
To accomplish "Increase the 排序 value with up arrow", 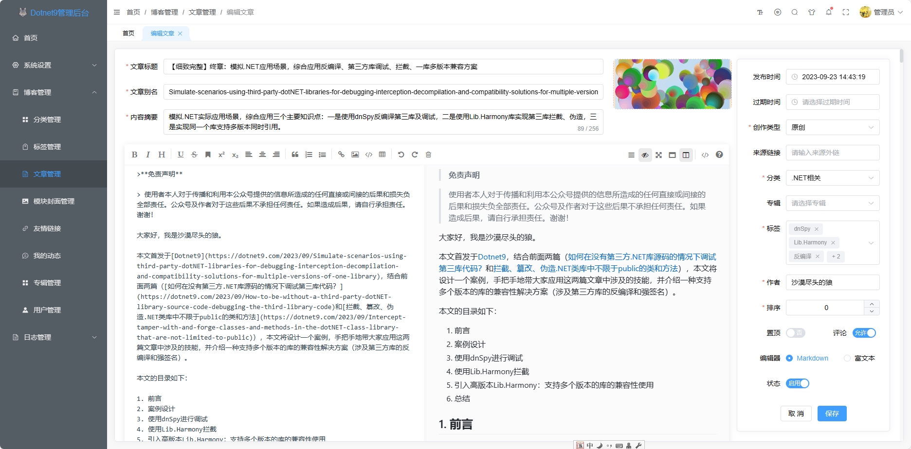I will (x=872, y=304).
